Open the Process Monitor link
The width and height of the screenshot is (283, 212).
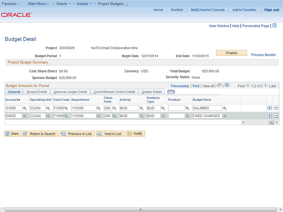click(264, 55)
